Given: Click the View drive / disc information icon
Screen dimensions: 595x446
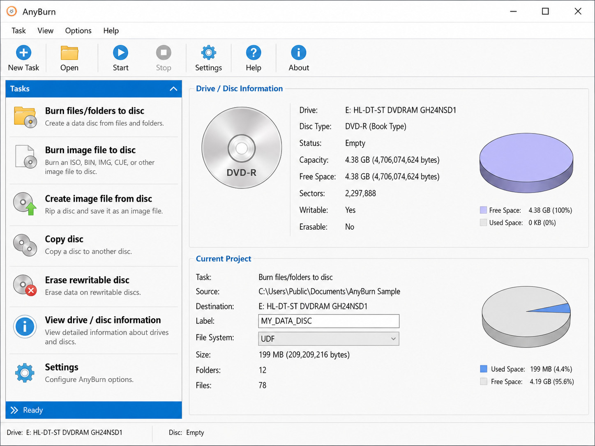Looking at the screenshot, I should 25,326.
